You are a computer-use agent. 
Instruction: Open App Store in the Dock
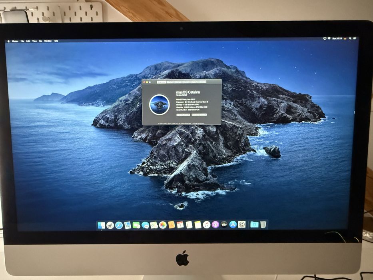coord(233,224)
